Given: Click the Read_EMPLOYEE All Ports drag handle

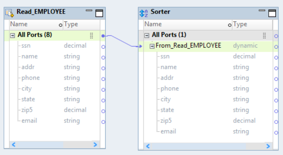Looking at the screenshot, I should 92,35.
